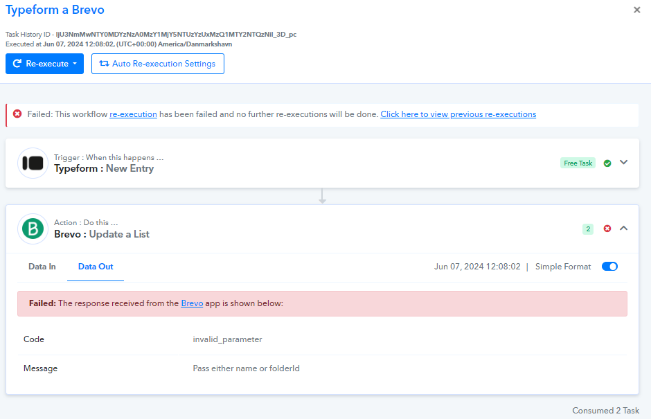This screenshot has height=419, width=651.
Task: Click the Code row label
Action: [34, 339]
